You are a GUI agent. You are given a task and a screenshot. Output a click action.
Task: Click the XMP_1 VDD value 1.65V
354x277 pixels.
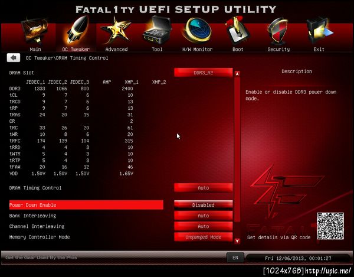126,174
